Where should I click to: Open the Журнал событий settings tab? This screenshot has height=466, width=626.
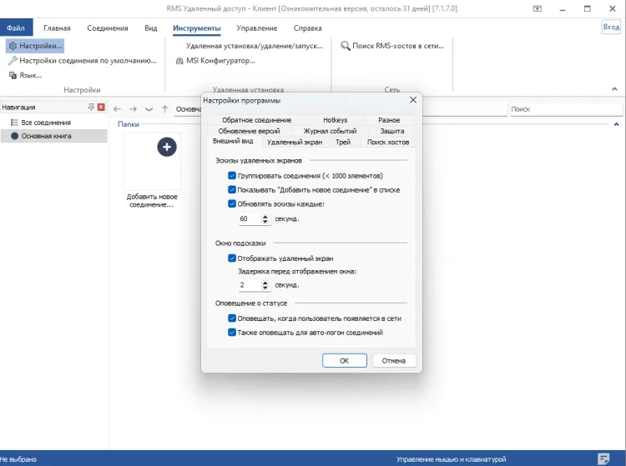330,131
